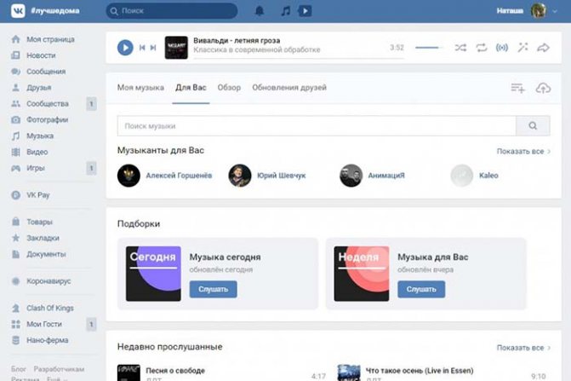
Task: Open music note icon in header
Action: pos(286,11)
